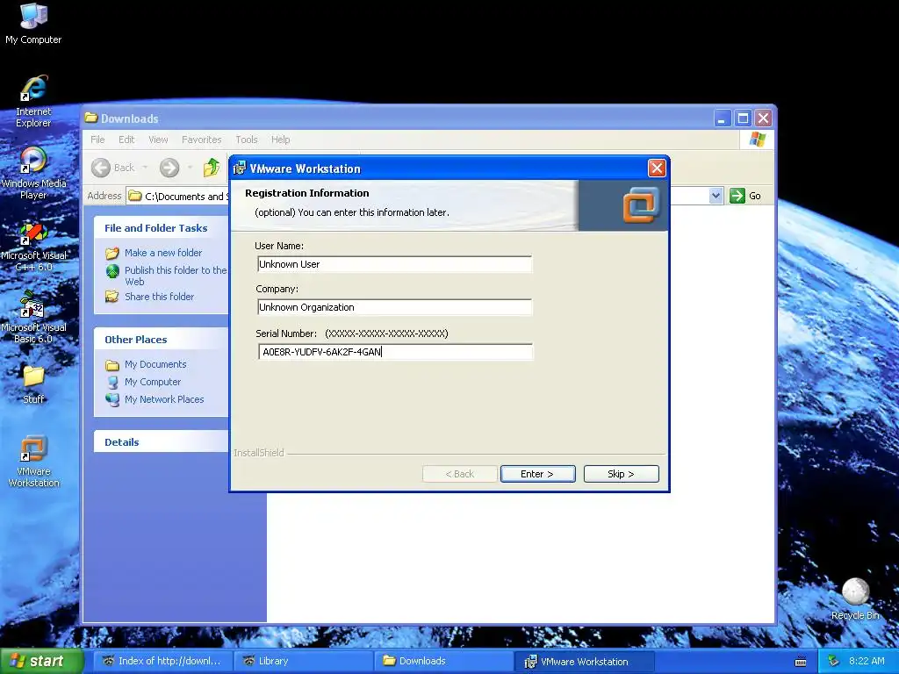Click My Network Places icon

pyautogui.click(x=112, y=399)
